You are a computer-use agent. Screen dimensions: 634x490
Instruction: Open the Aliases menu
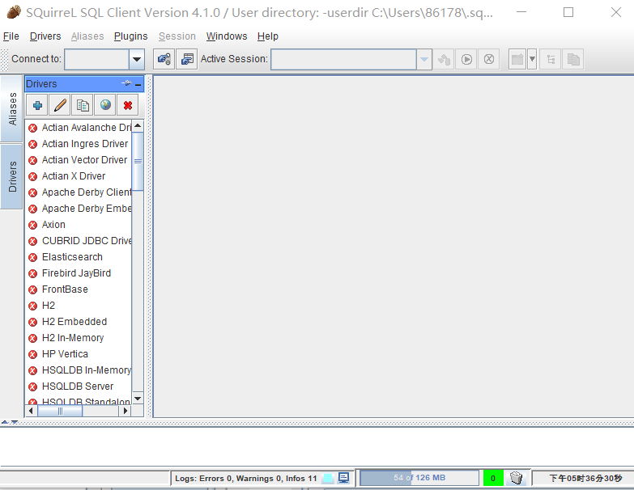coord(87,36)
